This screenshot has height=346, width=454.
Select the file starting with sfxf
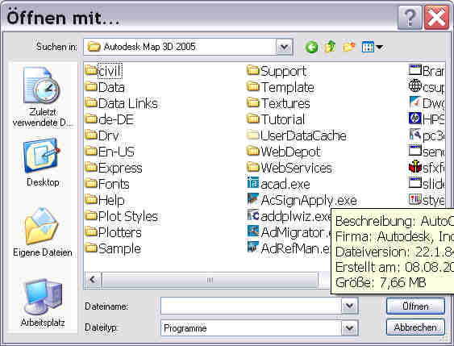click(427, 168)
